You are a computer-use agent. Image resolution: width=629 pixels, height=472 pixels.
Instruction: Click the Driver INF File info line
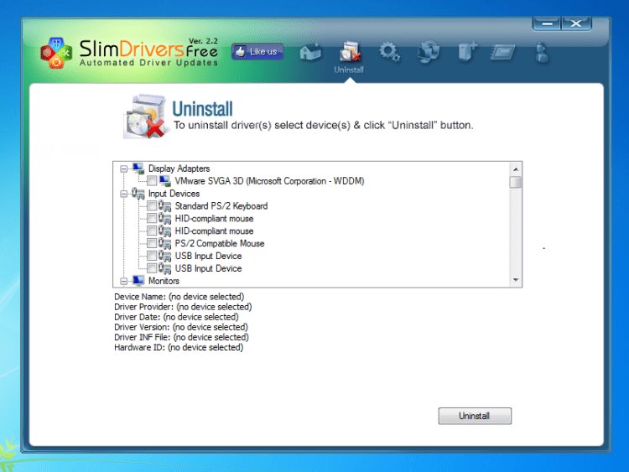pos(181,337)
